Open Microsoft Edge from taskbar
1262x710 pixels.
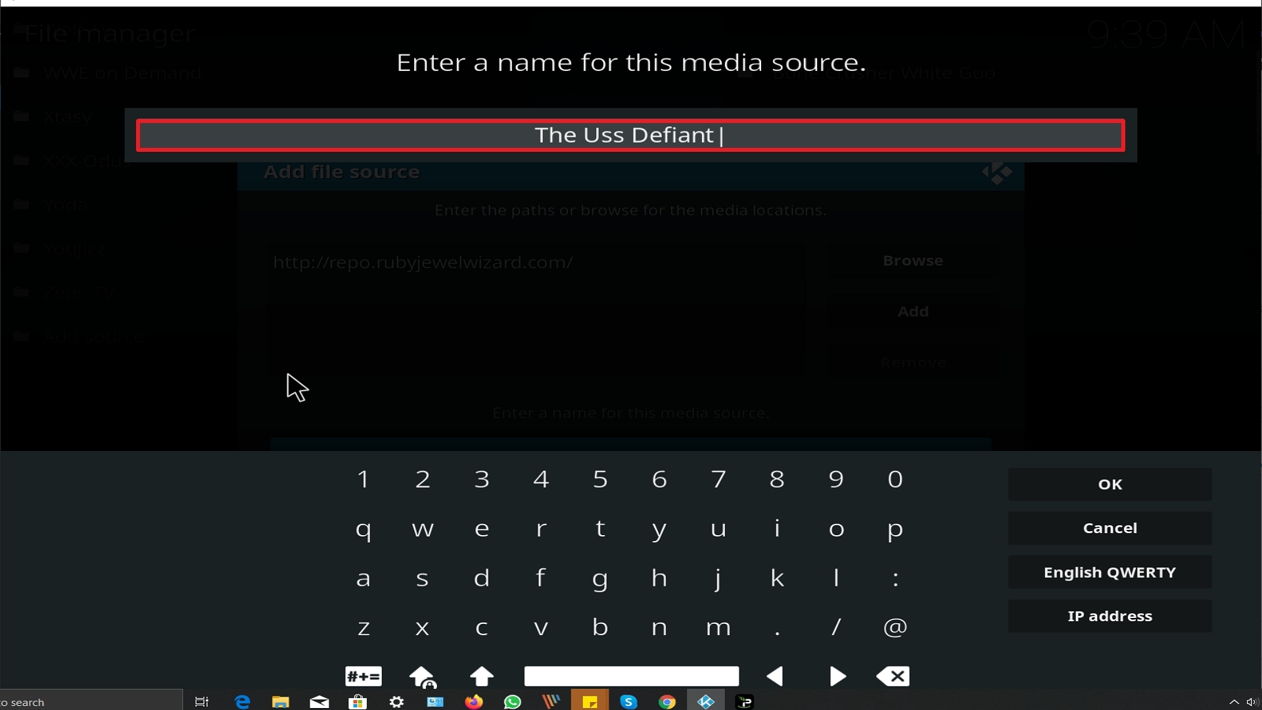tap(243, 702)
